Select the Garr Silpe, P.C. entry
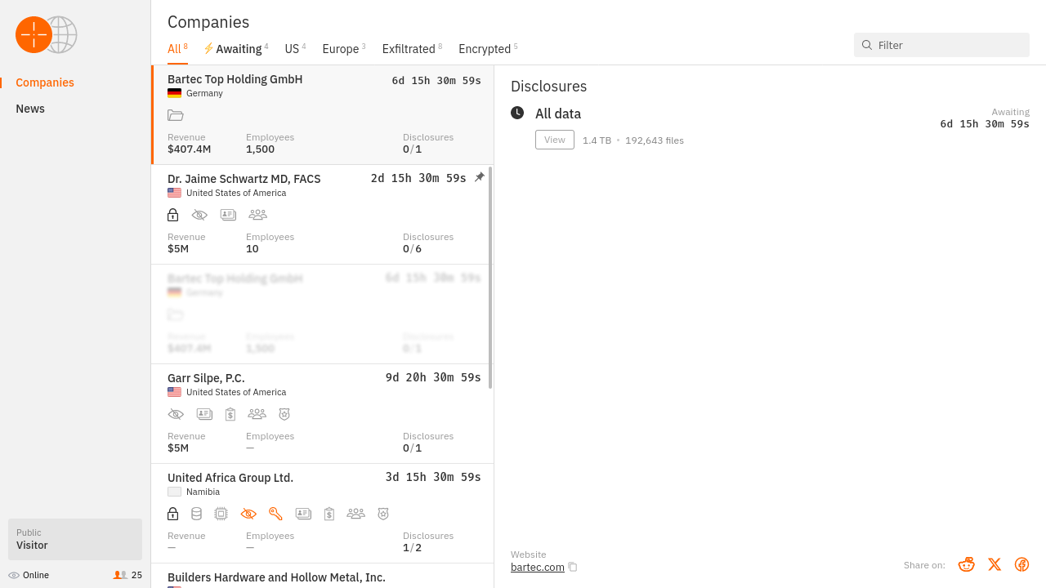This screenshot has width=1046, height=588. [322, 414]
